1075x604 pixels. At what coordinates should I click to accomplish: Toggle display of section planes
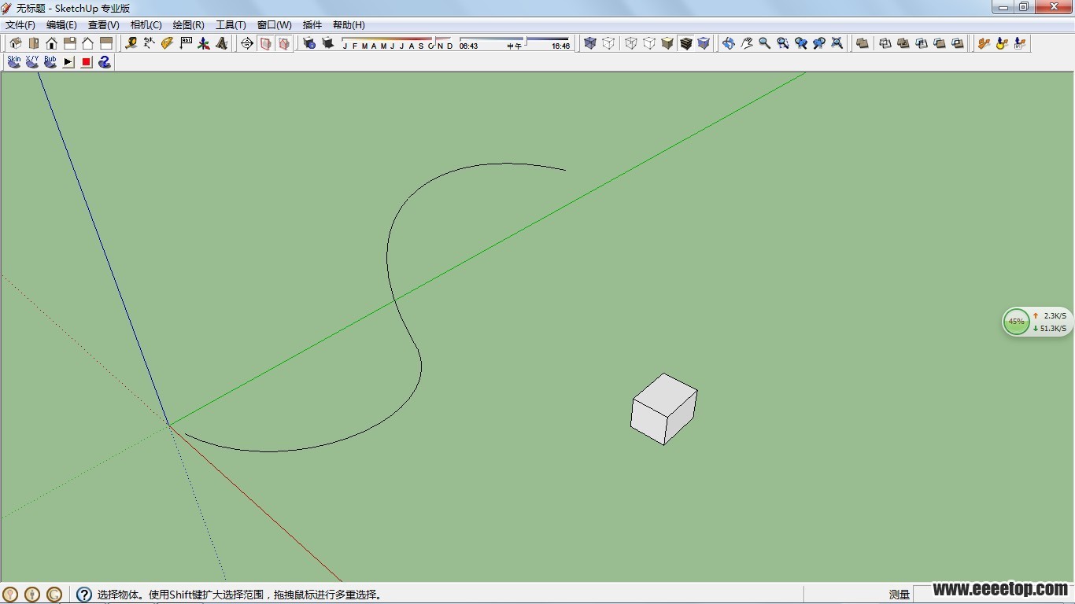pyautogui.click(x=265, y=43)
